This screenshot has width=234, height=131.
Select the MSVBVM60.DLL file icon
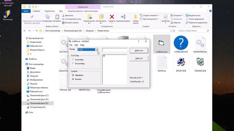click(200, 43)
